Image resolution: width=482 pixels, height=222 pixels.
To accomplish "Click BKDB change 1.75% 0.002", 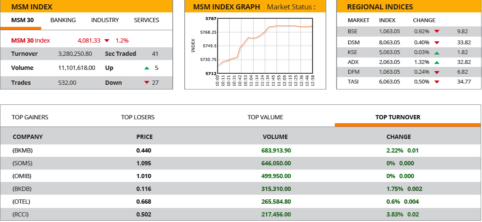I will (x=404, y=189).
